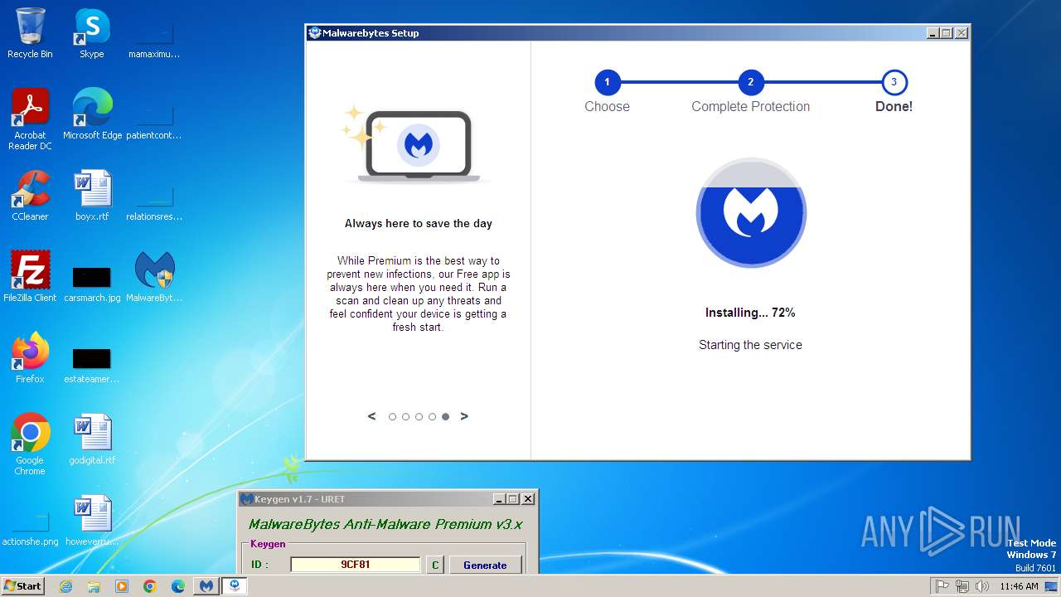Click step 1 Choose indicator

point(607,82)
